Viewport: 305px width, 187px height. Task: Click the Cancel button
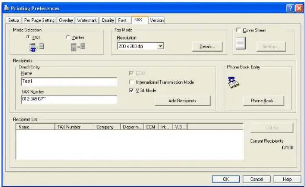(x=256, y=179)
